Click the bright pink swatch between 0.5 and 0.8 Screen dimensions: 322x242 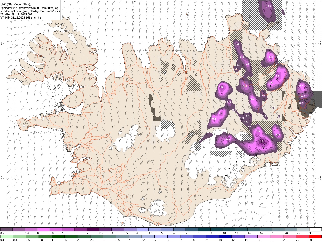[44, 229]
